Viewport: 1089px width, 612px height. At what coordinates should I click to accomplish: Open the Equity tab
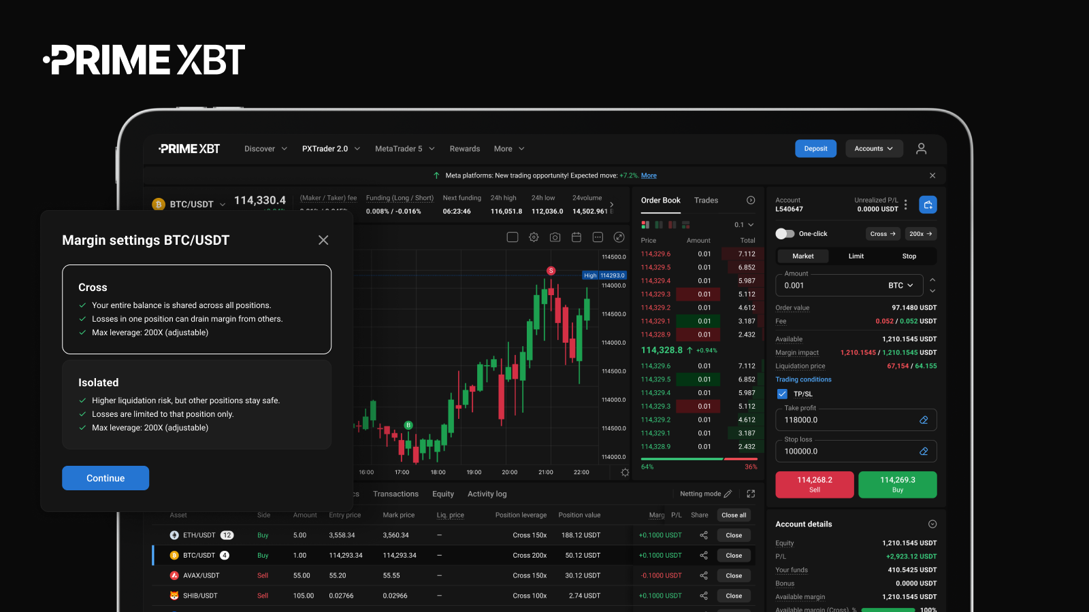point(443,494)
